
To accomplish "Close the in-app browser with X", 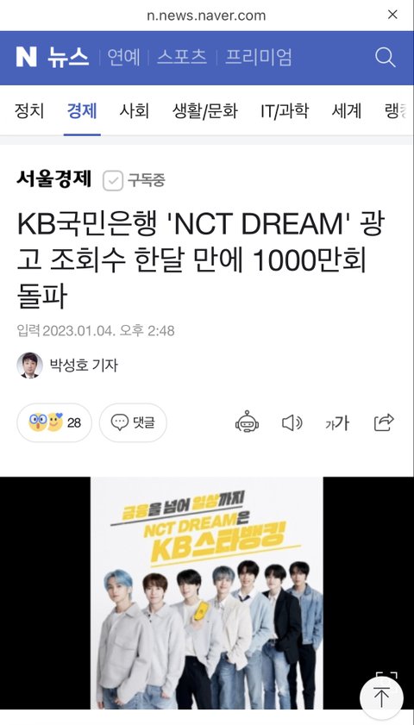I will [392, 15].
